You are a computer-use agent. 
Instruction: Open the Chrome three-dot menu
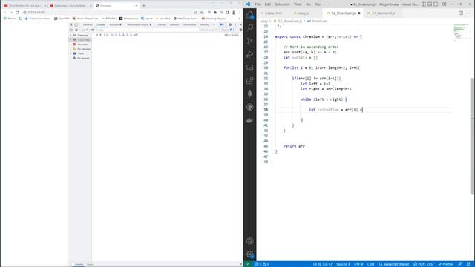240,13
